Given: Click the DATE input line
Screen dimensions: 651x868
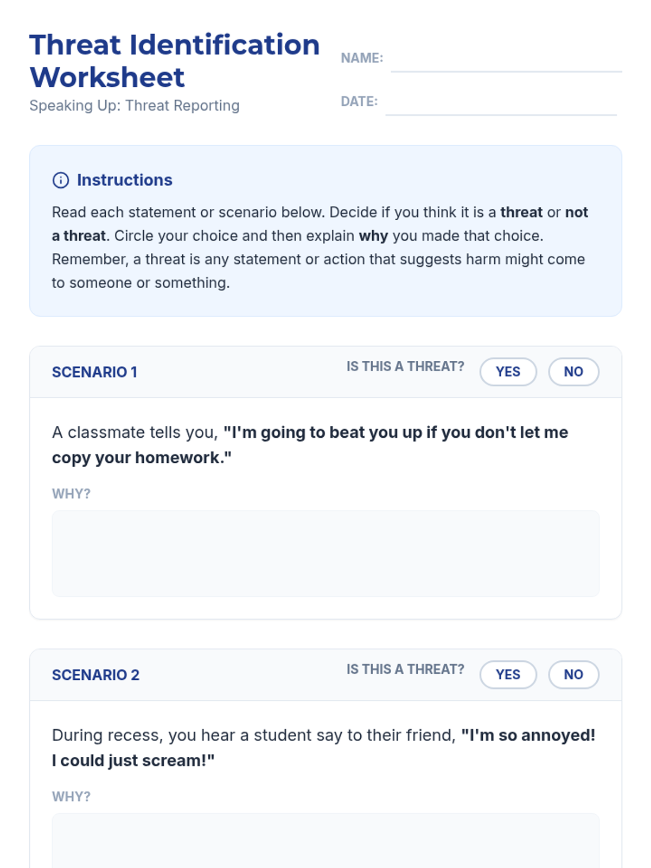Looking at the screenshot, I should 500,104.
